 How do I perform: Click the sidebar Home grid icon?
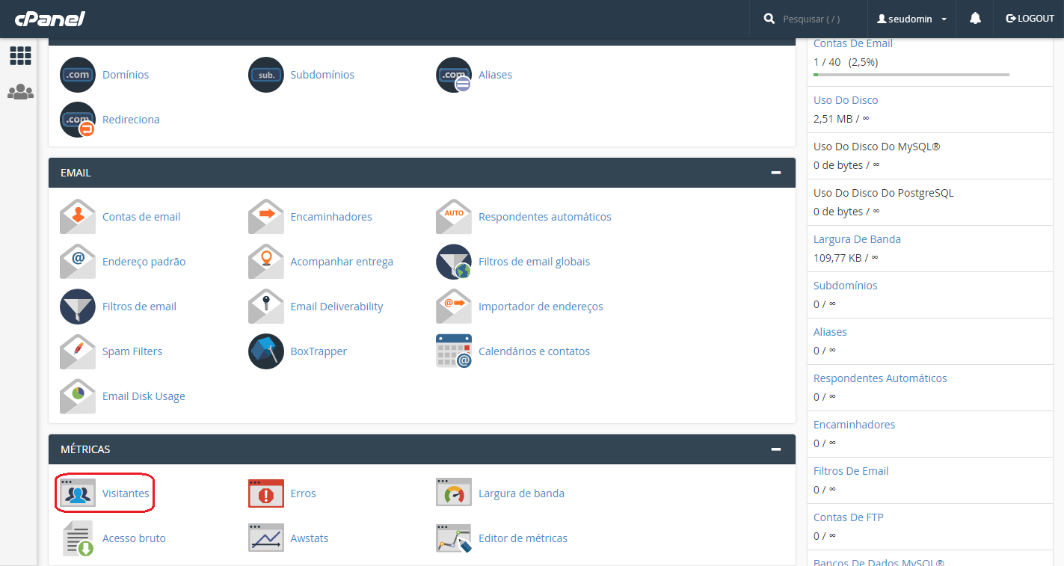coord(20,55)
